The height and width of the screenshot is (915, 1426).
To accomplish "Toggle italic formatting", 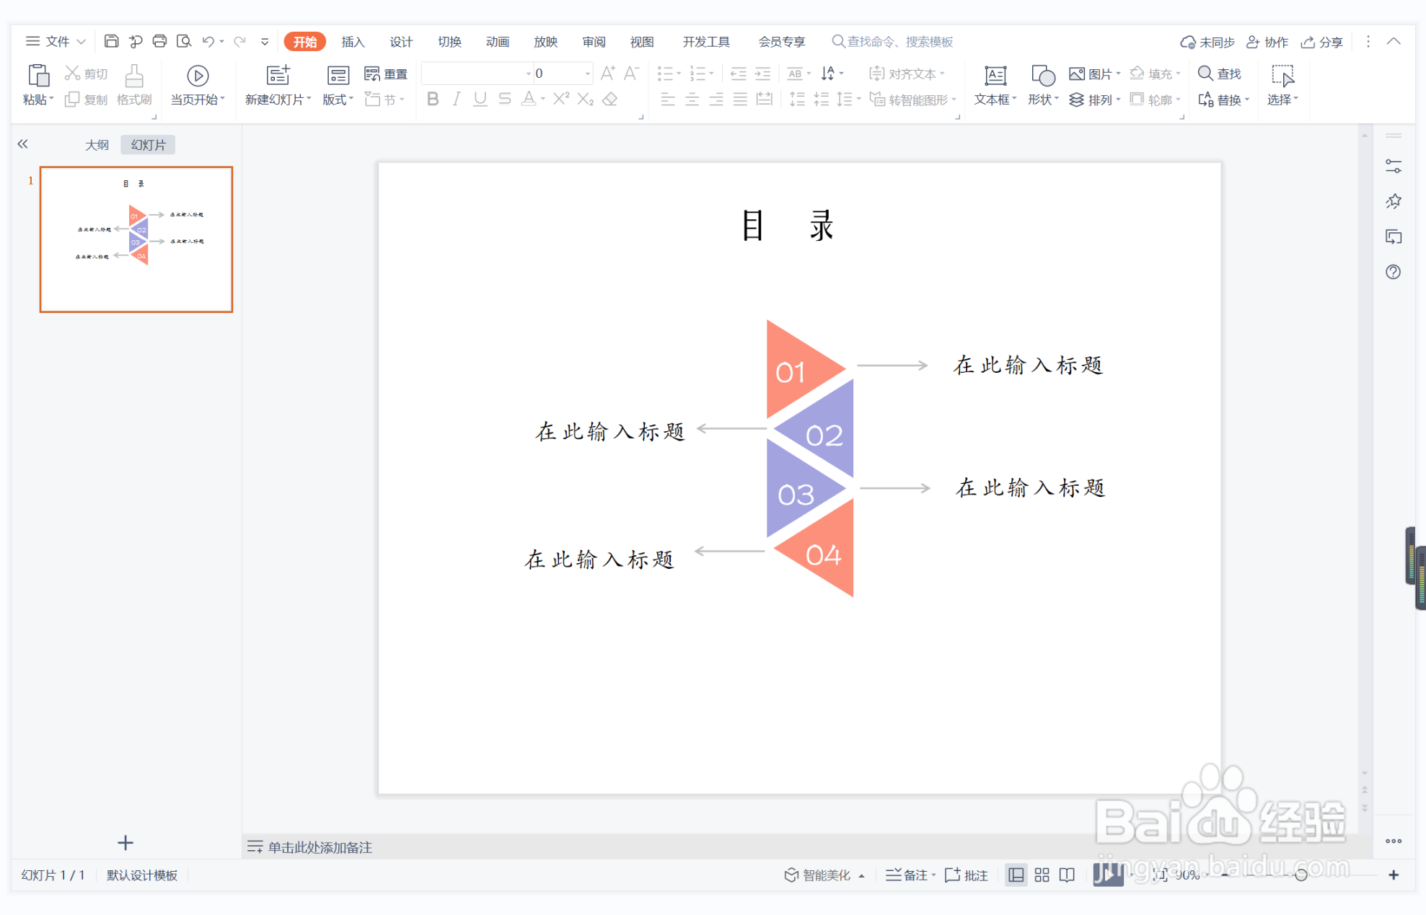I will pyautogui.click(x=456, y=100).
